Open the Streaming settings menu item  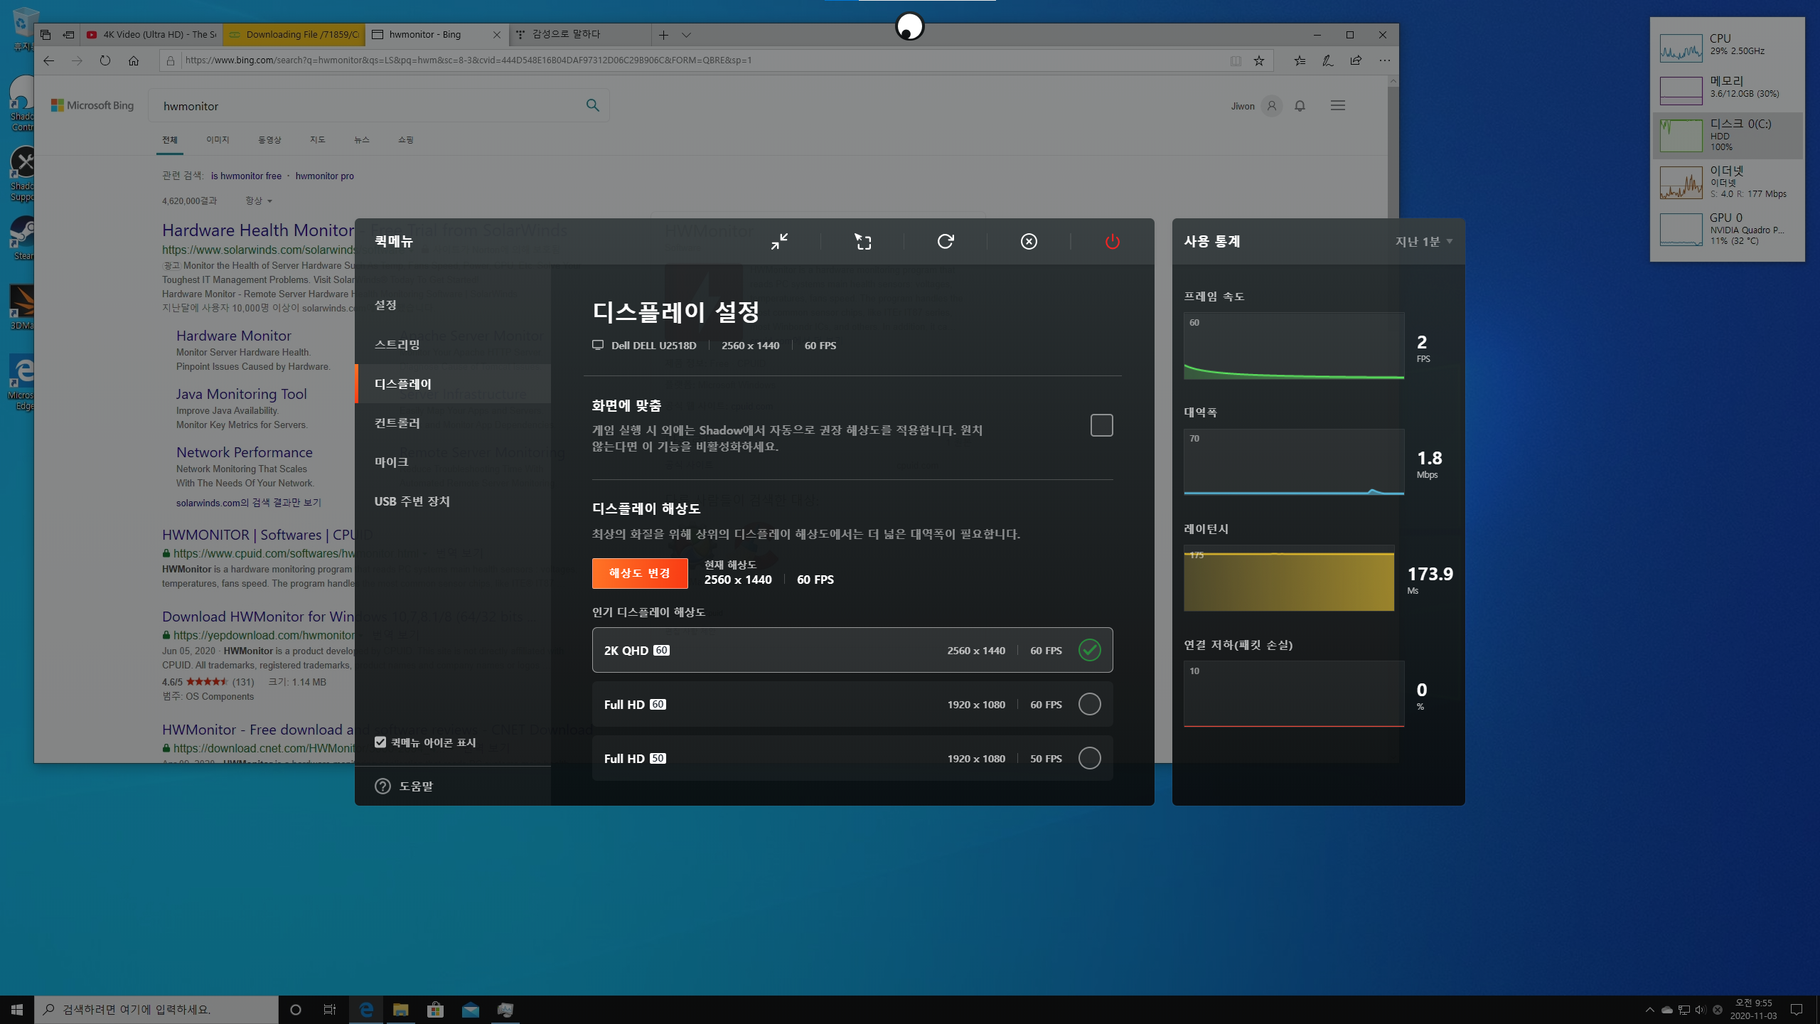(397, 345)
